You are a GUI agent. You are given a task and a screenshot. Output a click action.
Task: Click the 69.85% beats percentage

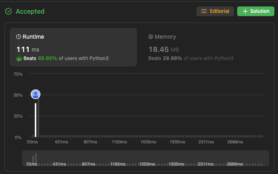tap(47, 58)
